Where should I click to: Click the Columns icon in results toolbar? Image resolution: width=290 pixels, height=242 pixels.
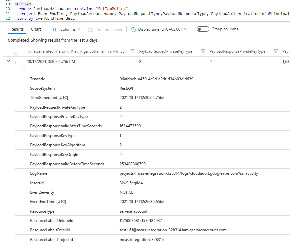coord(56,29)
